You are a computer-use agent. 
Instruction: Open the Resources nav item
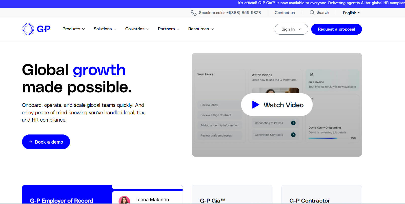pos(201,29)
